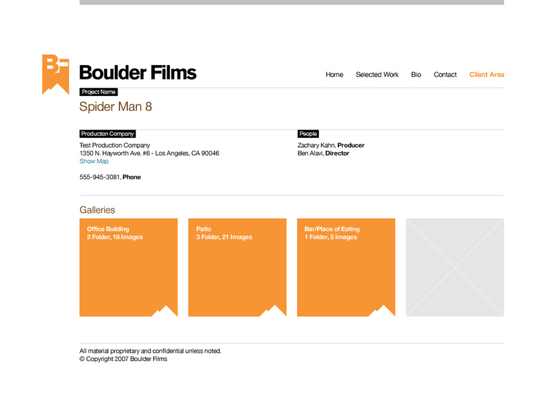Select Zachary Kahn, Producer
The image size is (547, 405).
click(331, 145)
